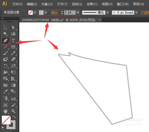Click the 等比 uniform width profile field

[94, 13]
